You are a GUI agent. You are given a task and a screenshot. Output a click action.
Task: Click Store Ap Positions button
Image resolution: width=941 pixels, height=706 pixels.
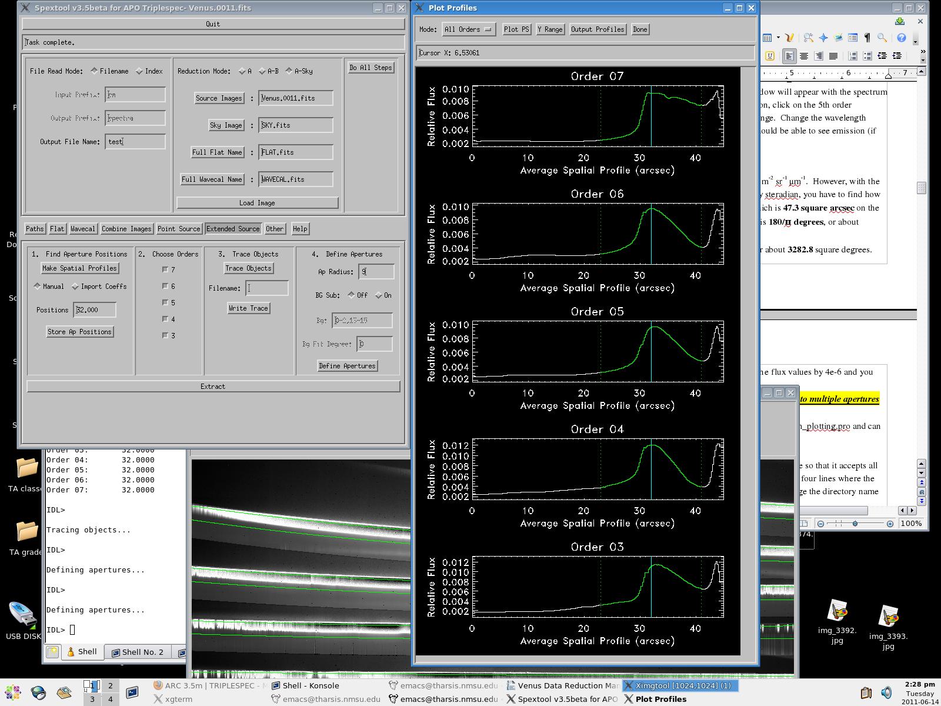tap(79, 332)
